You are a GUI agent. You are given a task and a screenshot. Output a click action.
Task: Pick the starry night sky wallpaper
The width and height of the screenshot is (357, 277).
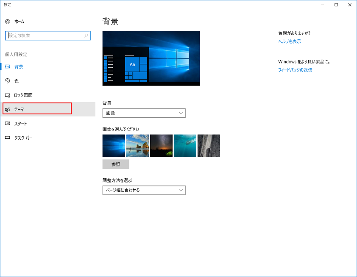161,146
